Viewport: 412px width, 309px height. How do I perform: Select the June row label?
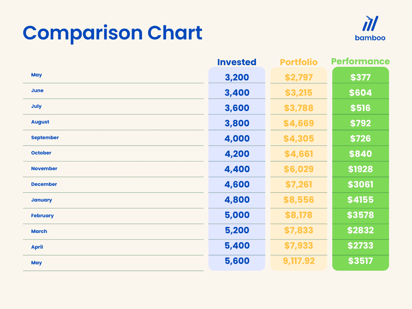point(37,91)
